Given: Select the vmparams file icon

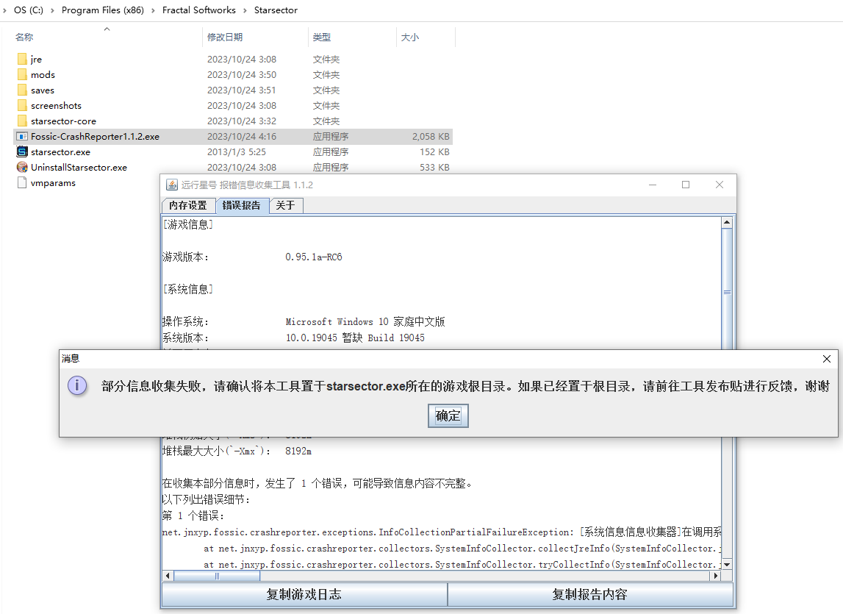Looking at the screenshot, I should click(x=22, y=182).
